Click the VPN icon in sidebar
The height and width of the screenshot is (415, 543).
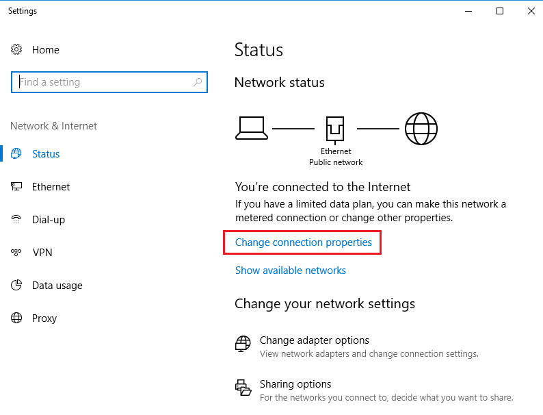click(16, 253)
